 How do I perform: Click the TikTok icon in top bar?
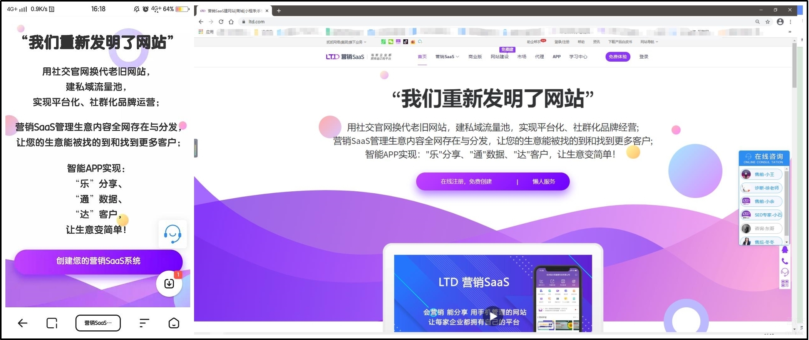(405, 42)
